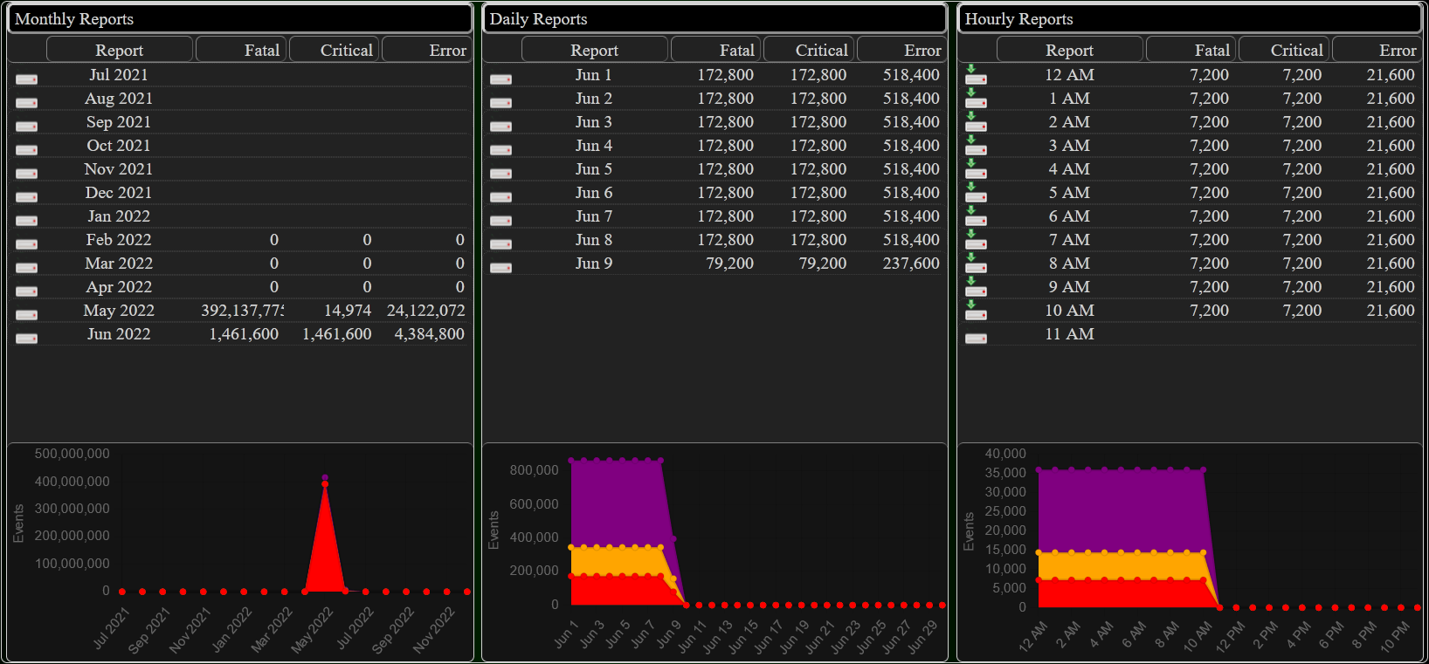Click the 14,974 critical value for May 2022
The image size is (1429, 664).
pos(348,311)
